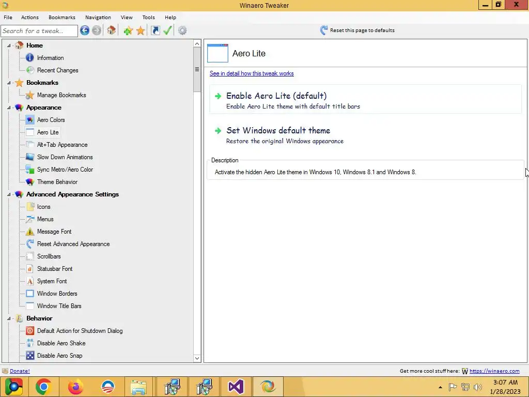The height and width of the screenshot is (397, 529).
Task: Click the green checkmark toolbar icon
Action: point(167,30)
